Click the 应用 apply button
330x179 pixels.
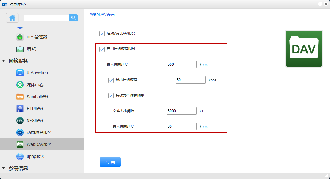click(110, 162)
